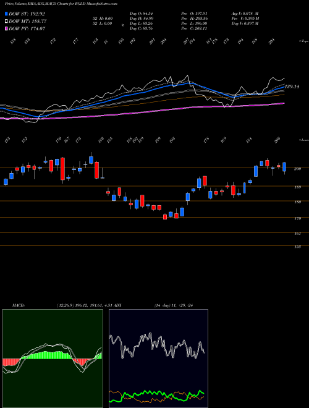Click the large red candlestick before the gap down

coord(97,170)
